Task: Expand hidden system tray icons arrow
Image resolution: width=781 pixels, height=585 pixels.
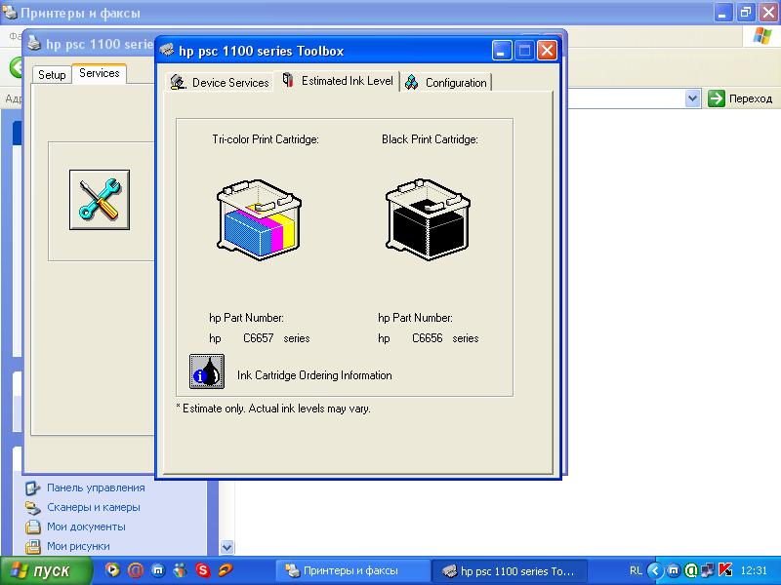Action: click(656, 570)
